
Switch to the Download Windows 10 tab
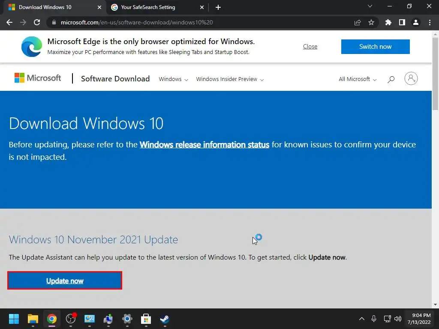pyautogui.click(x=54, y=8)
